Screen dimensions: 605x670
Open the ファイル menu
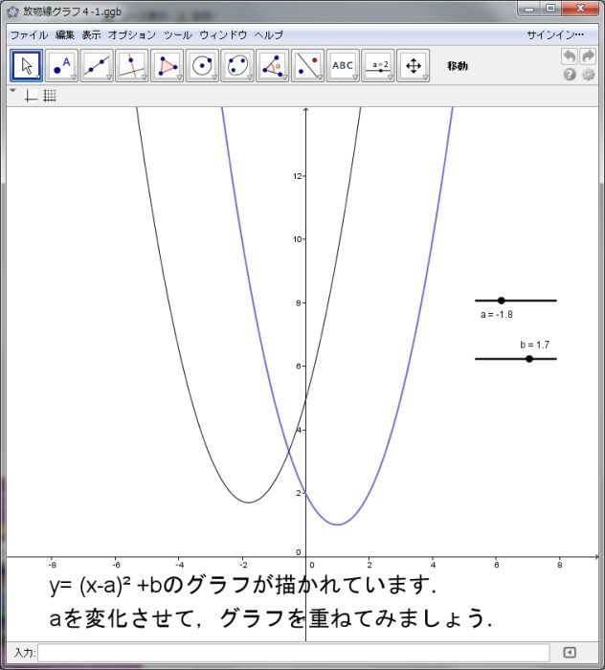click(x=29, y=35)
